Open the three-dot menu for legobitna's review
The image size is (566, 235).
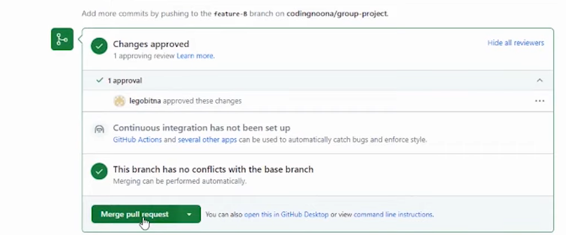[539, 101]
